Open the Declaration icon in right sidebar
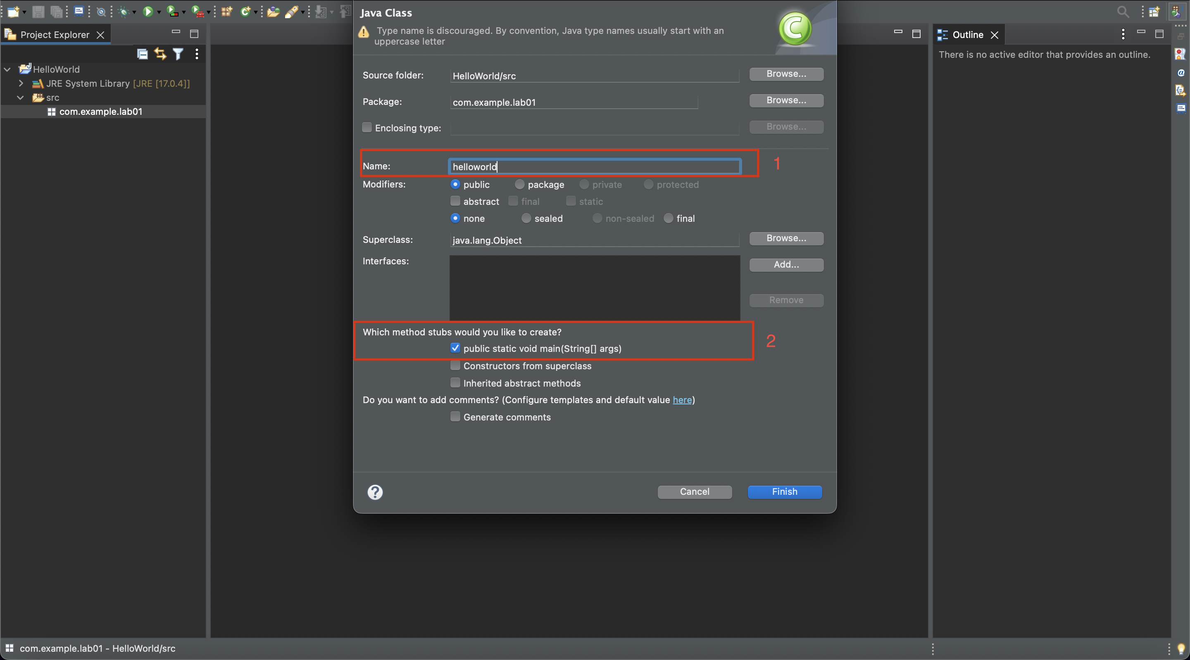 tap(1180, 90)
